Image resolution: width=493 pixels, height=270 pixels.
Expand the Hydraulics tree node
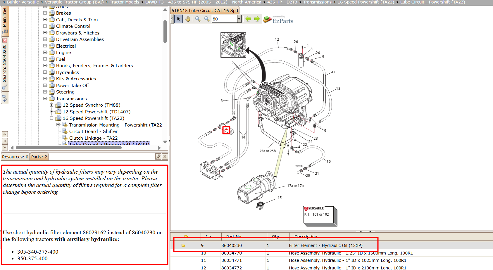45,72
